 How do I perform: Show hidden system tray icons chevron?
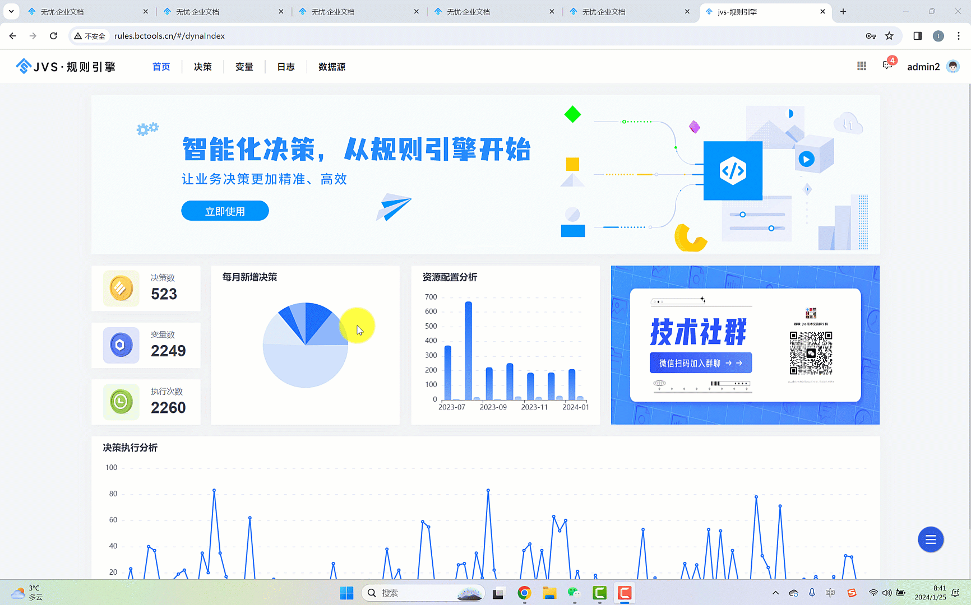click(775, 593)
